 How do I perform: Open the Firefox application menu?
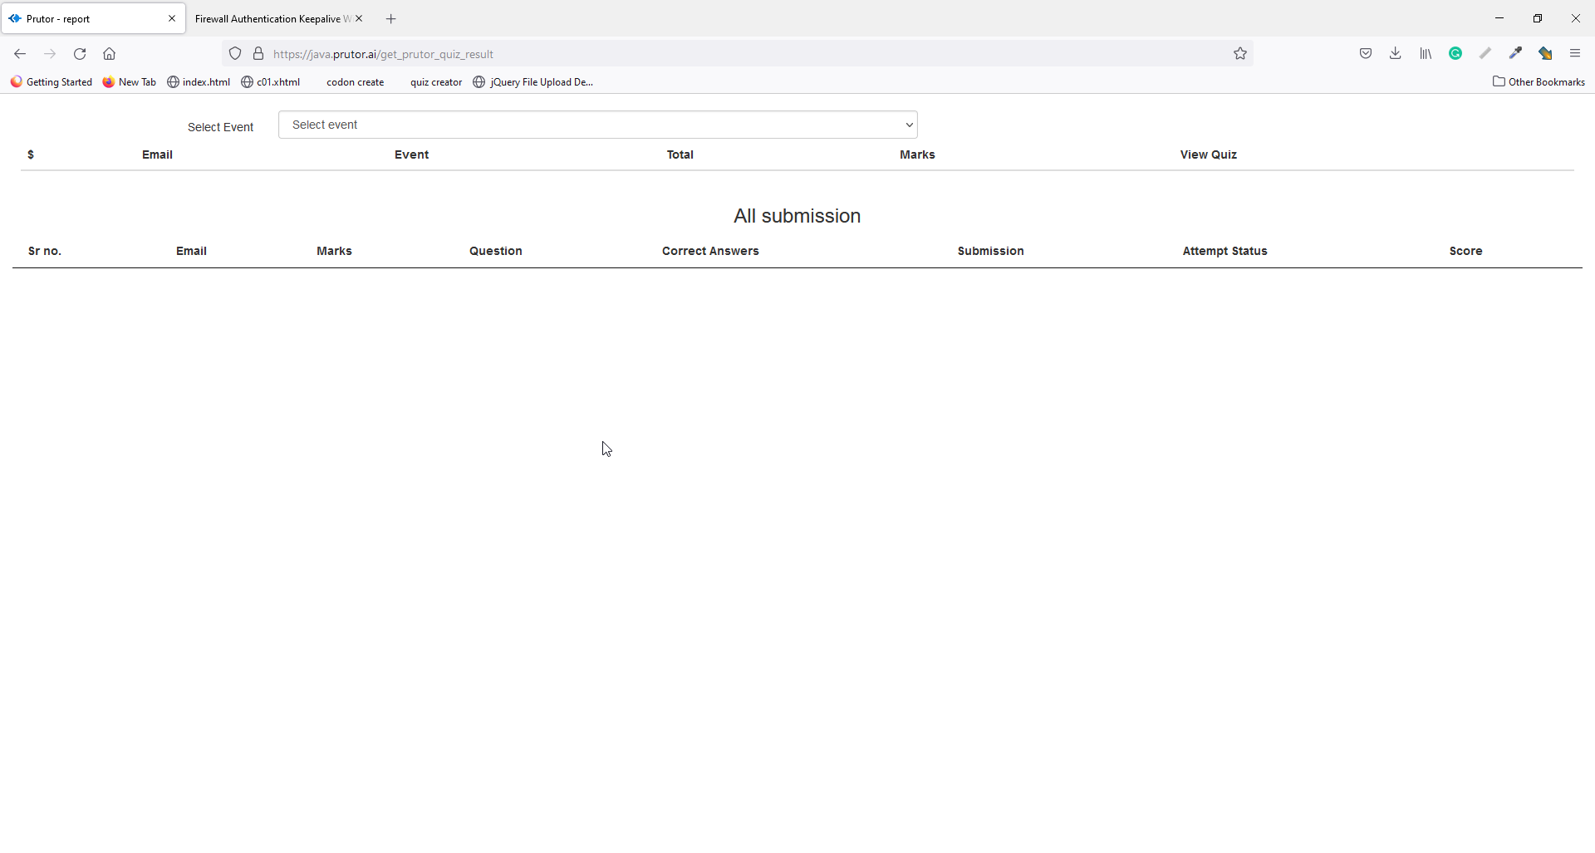point(1575,54)
